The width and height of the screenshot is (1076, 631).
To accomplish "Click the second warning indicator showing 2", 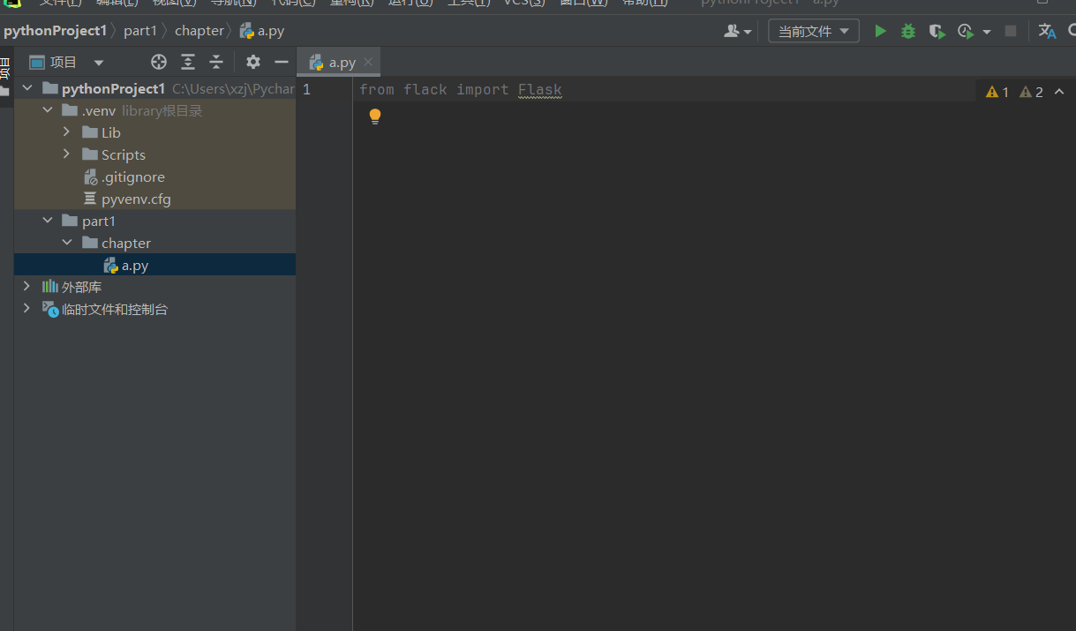I will coord(1031,92).
